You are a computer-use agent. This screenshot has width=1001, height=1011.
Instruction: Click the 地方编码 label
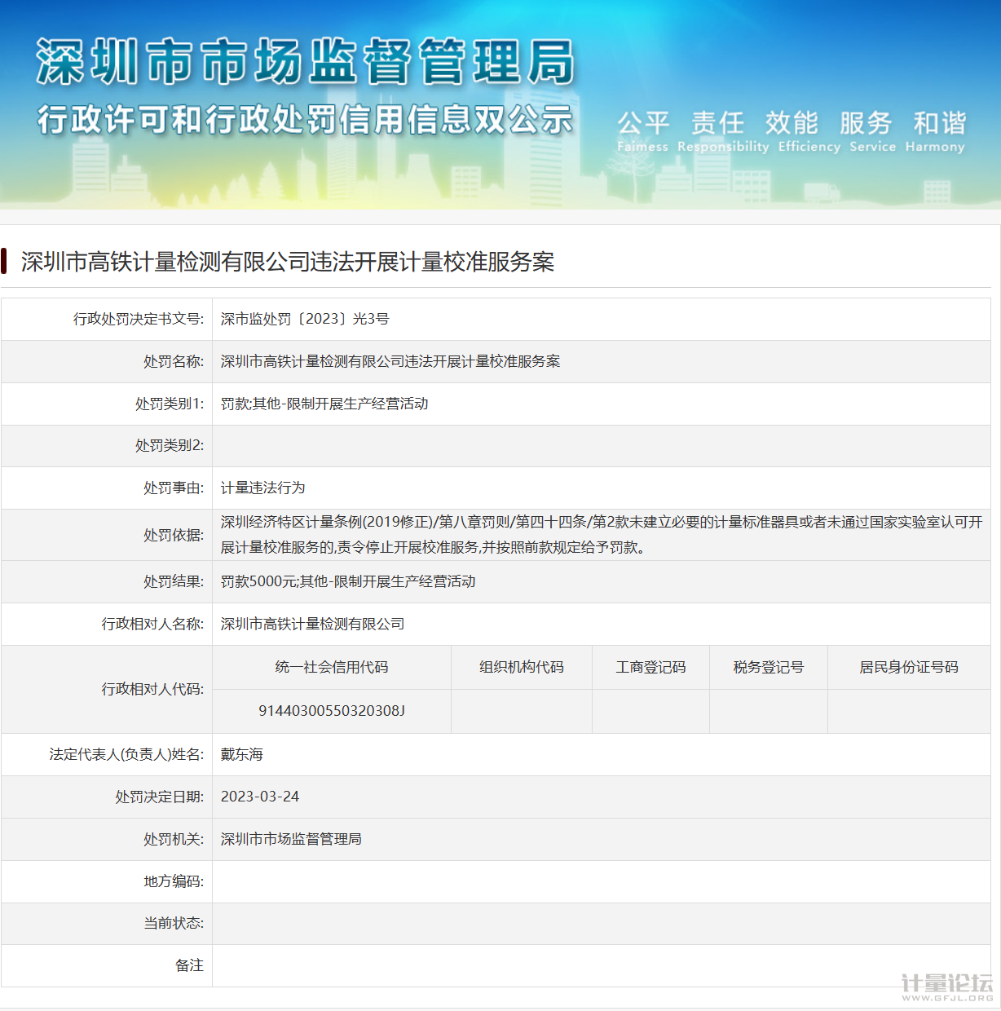pyautogui.click(x=174, y=881)
